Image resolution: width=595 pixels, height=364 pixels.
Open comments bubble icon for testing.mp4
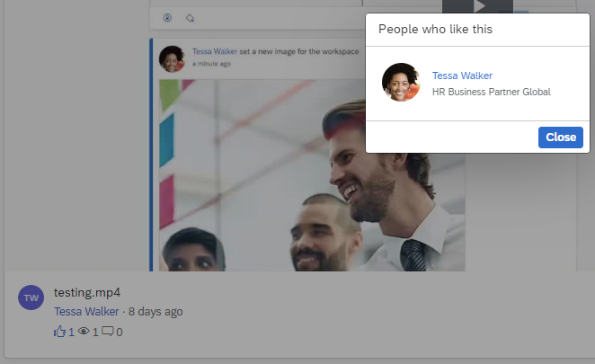[108, 332]
